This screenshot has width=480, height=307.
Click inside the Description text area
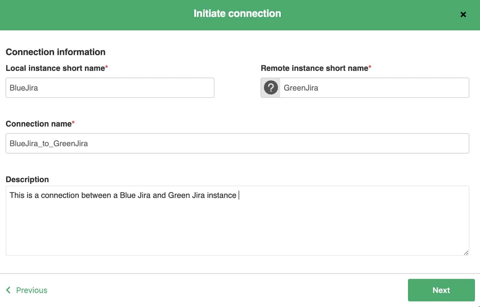[x=237, y=221]
